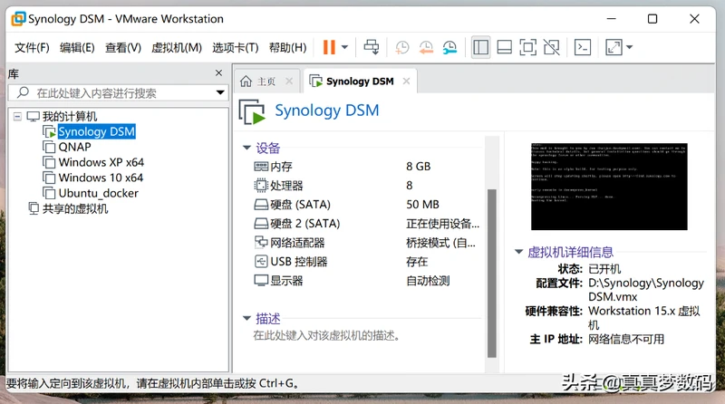Image resolution: width=725 pixels, height=404 pixels.
Task: Enter full screen mode icon
Action: [x=528, y=47]
